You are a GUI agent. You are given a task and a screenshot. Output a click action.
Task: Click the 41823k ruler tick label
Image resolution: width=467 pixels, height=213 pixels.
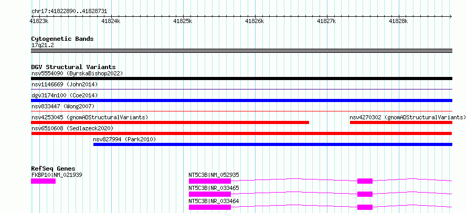39,21
